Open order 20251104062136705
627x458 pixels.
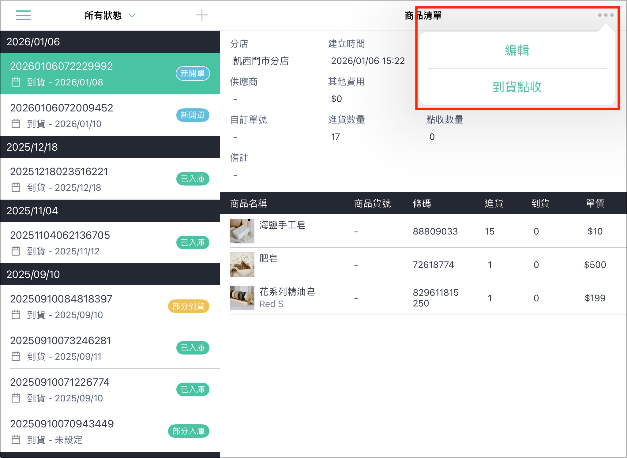pyautogui.click(x=110, y=242)
